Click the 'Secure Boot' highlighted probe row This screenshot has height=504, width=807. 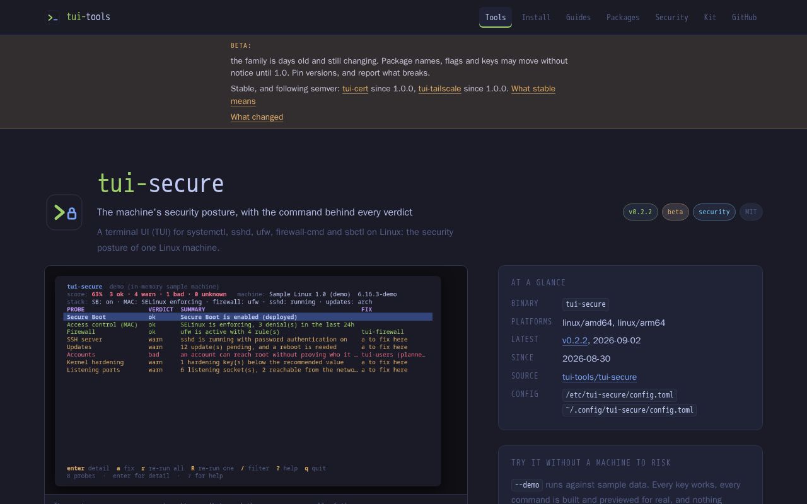[x=248, y=317]
